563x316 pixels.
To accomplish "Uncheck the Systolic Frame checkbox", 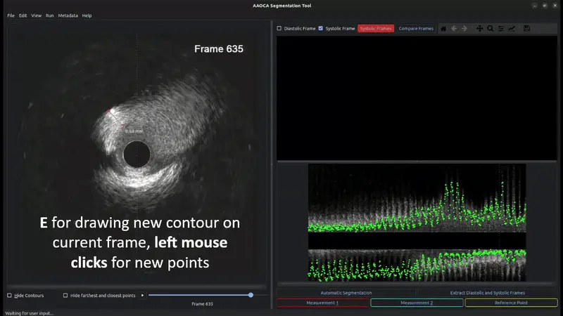I will click(x=321, y=29).
